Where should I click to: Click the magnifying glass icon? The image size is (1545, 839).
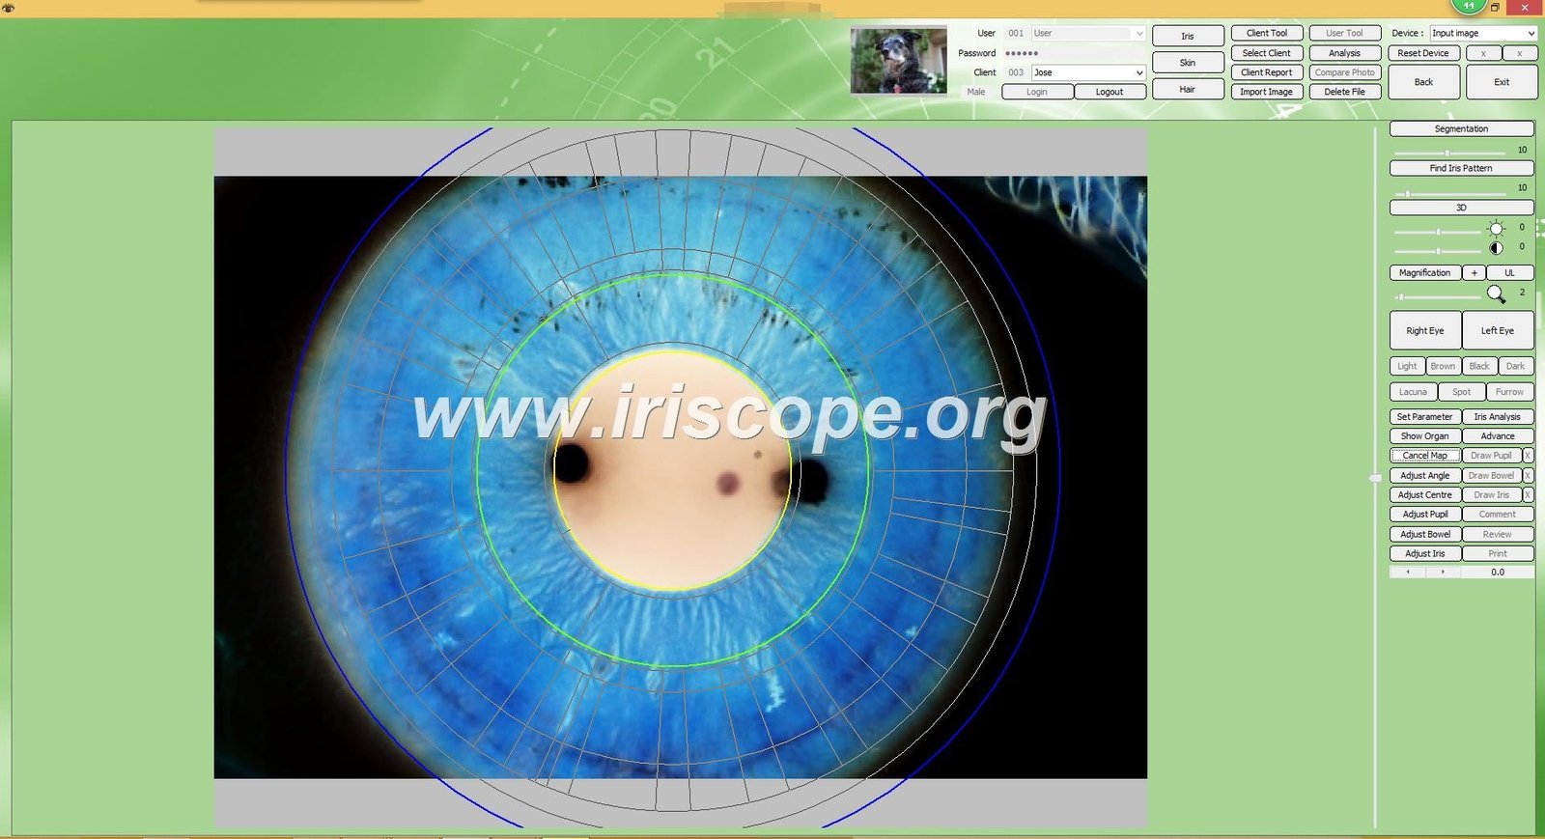[x=1496, y=294]
